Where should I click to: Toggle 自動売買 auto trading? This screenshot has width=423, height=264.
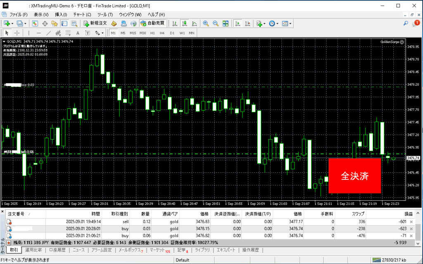tap(152, 24)
